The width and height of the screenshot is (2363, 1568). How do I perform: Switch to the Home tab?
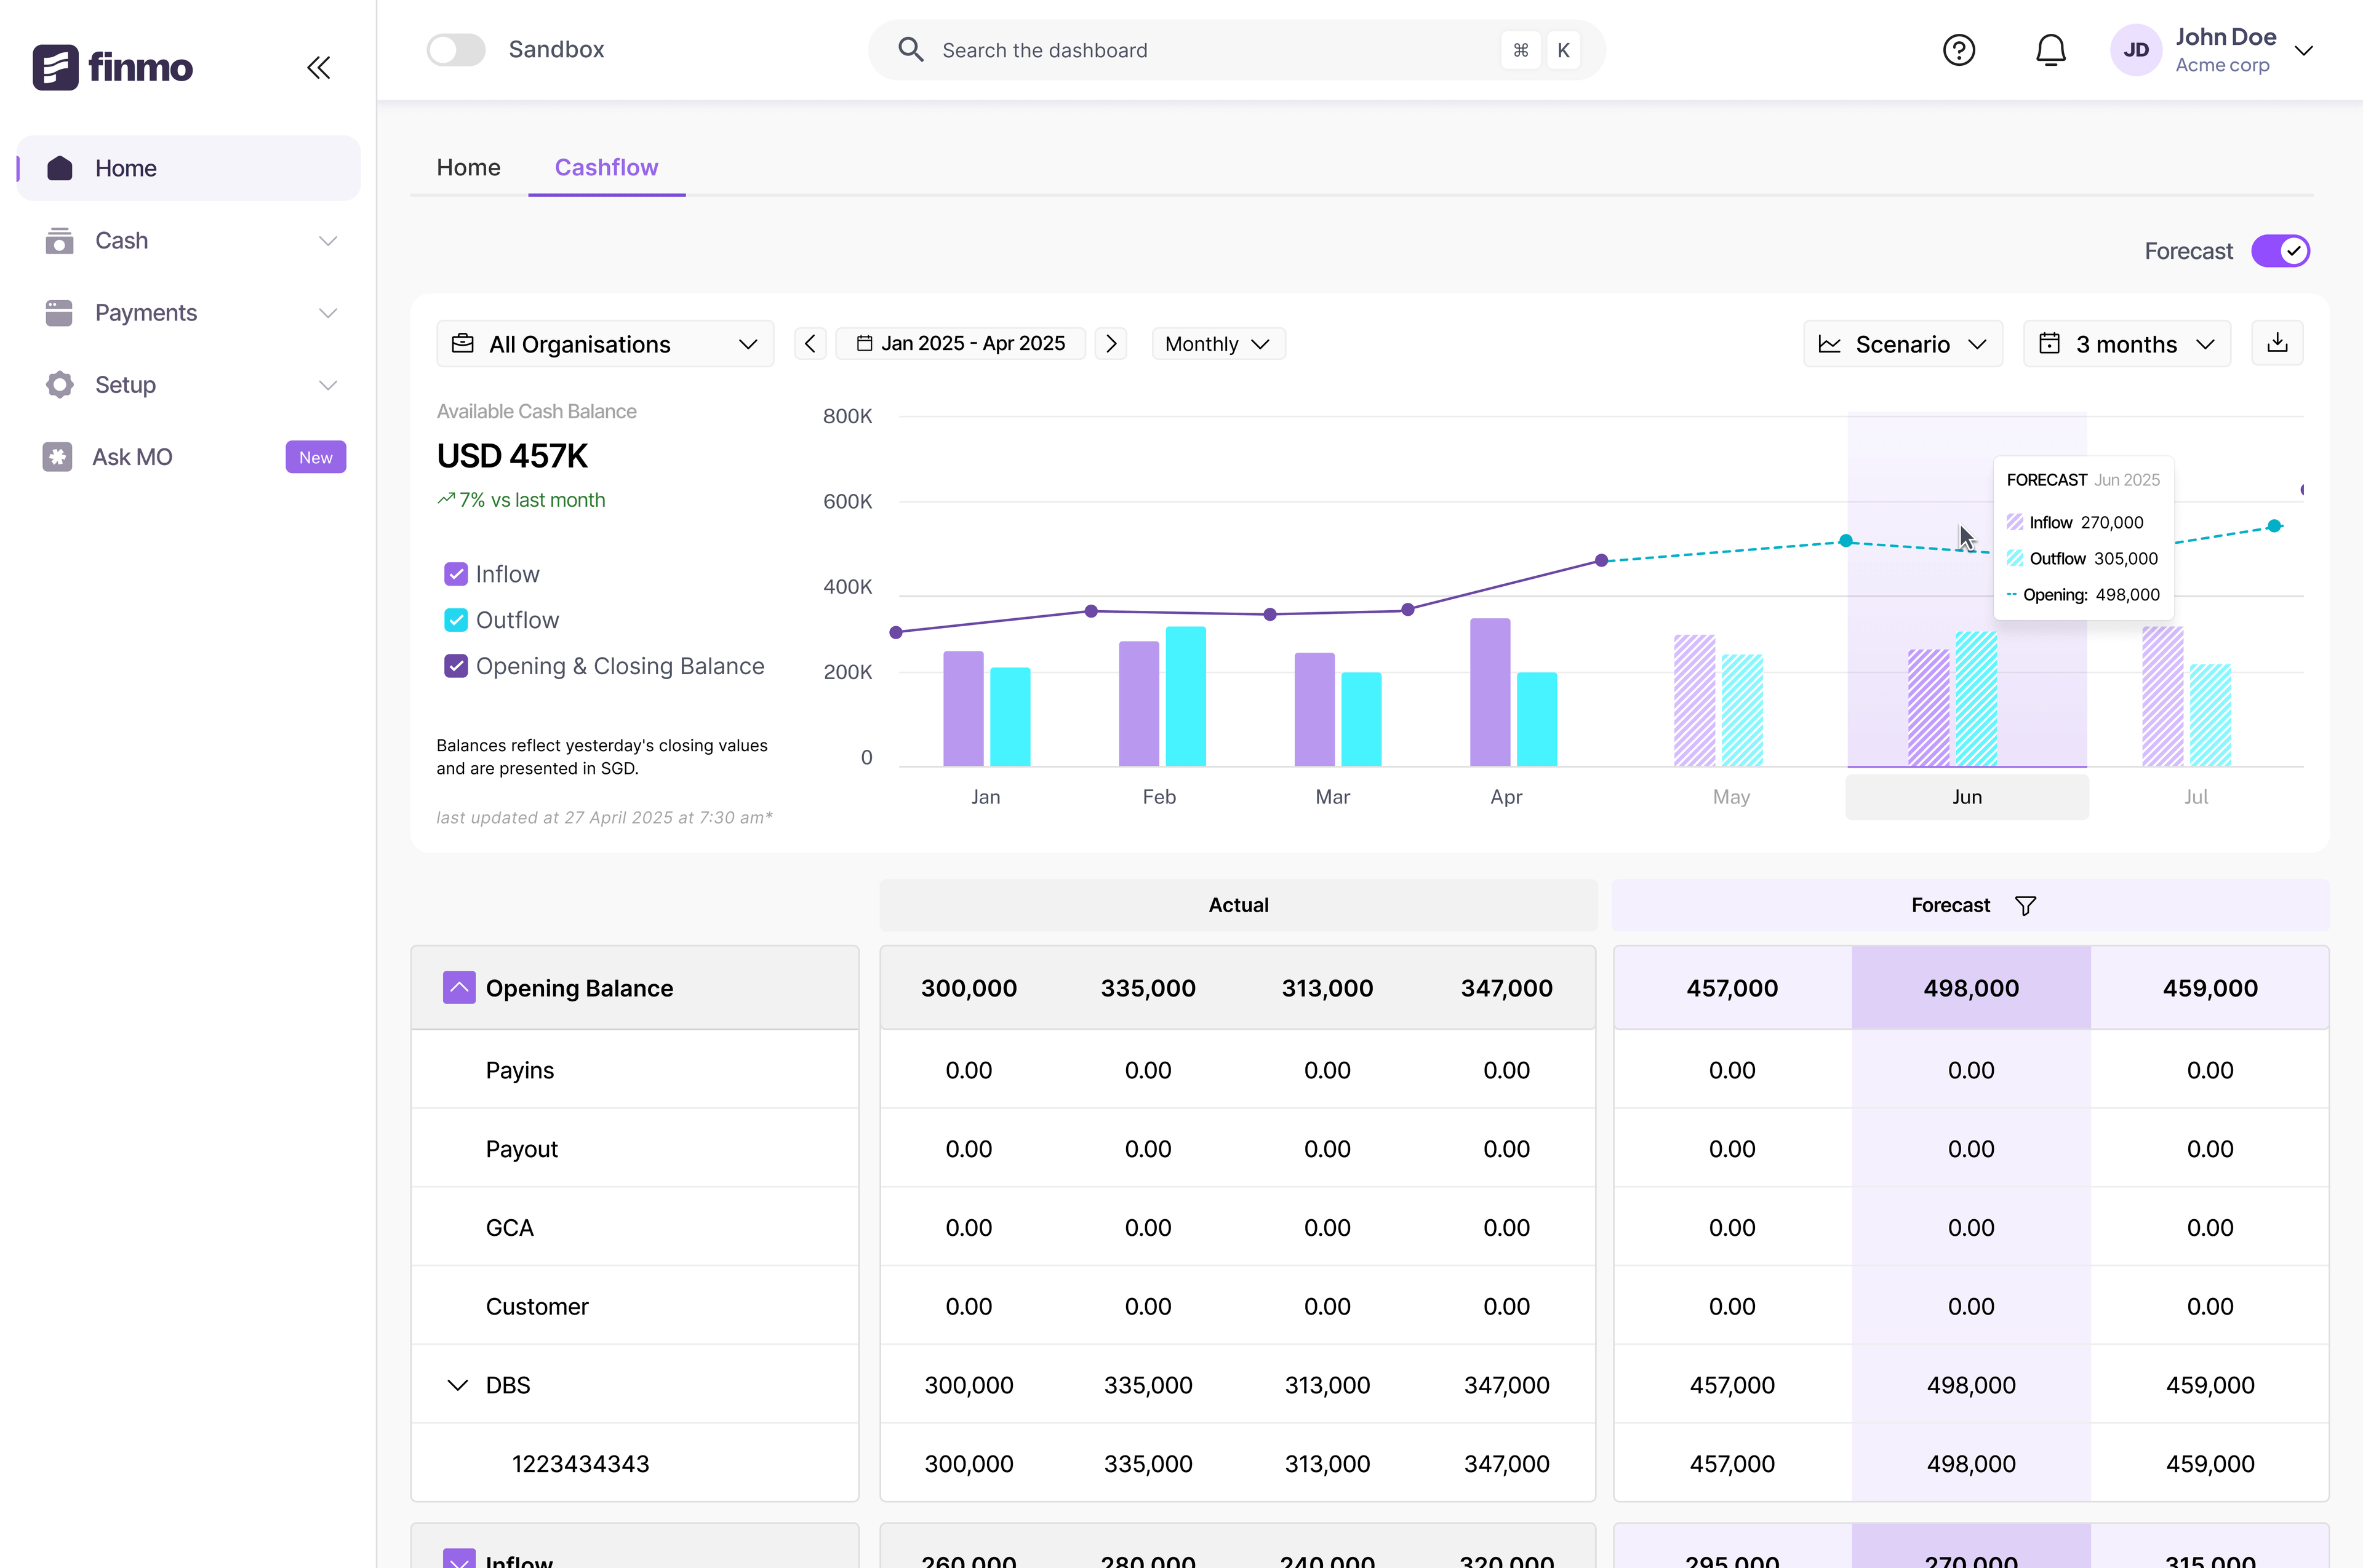[468, 167]
